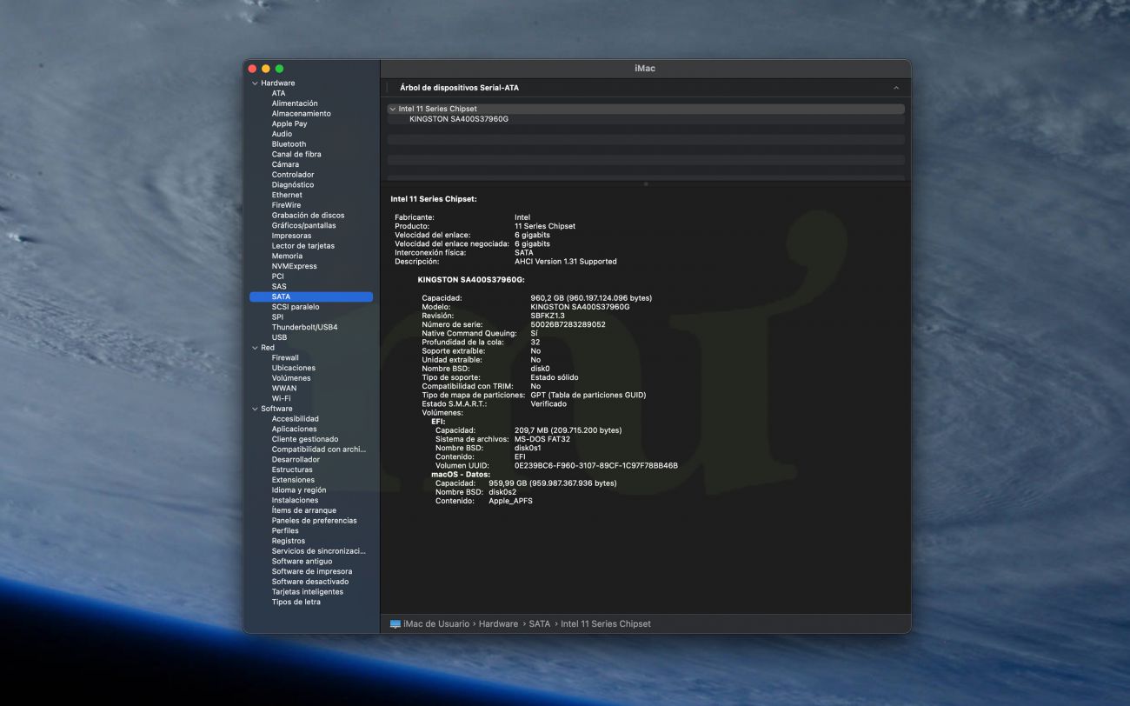Select Bluetooth in the hardware list
The image size is (1130, 706).
289,144
